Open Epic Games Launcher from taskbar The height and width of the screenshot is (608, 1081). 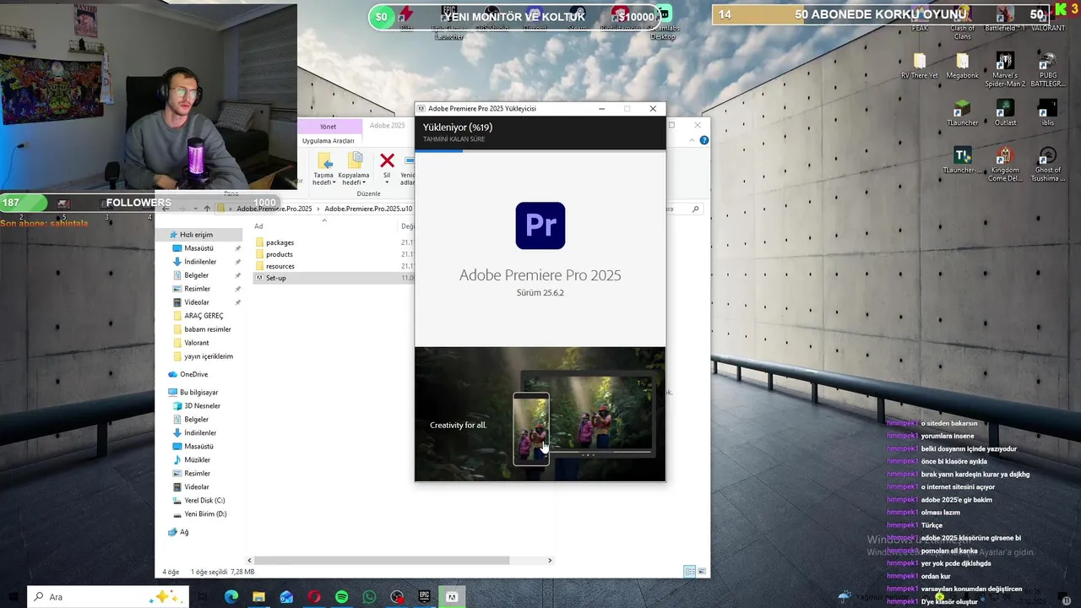pyautogui.click(x=424, y=597)
